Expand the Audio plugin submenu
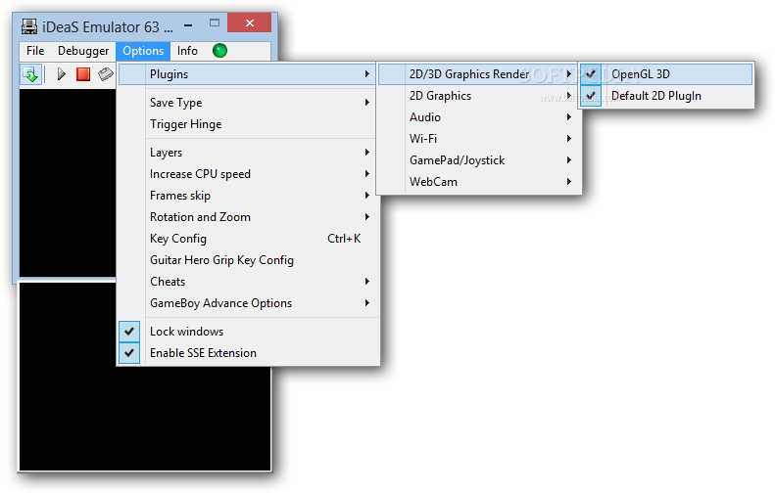 (478, 117)
